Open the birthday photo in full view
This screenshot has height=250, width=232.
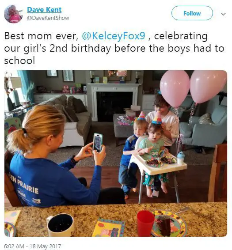(115, 154)
